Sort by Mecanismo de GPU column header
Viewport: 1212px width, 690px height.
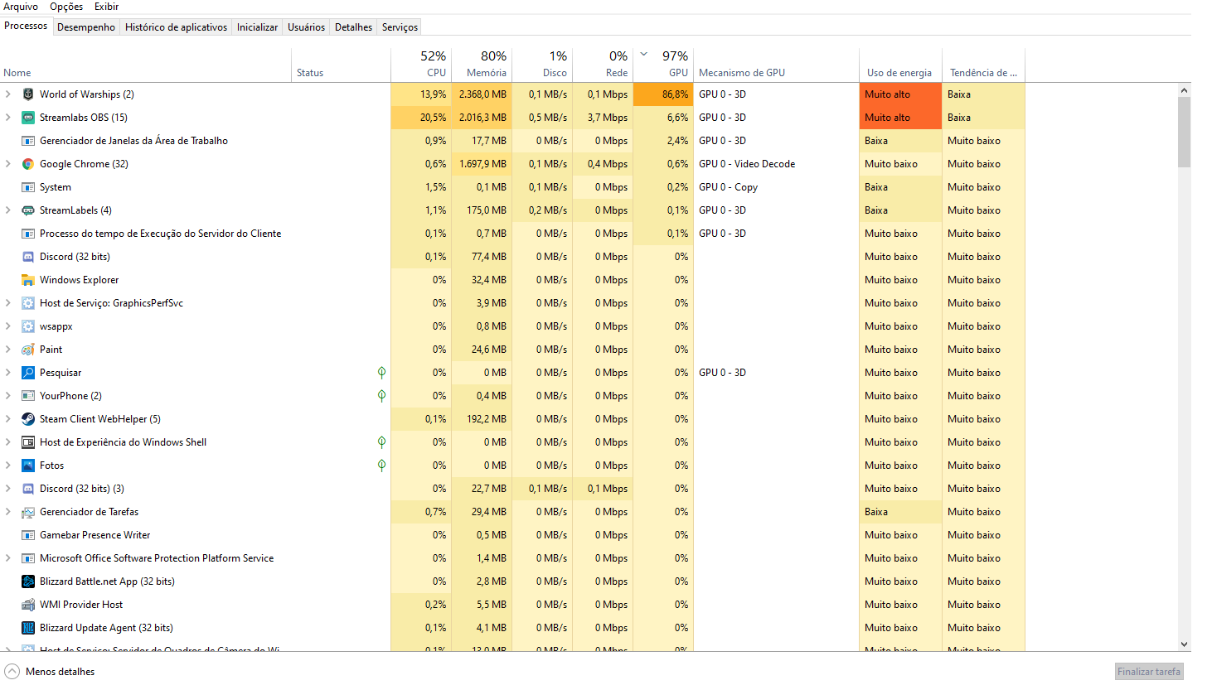(x=777, y=65)
